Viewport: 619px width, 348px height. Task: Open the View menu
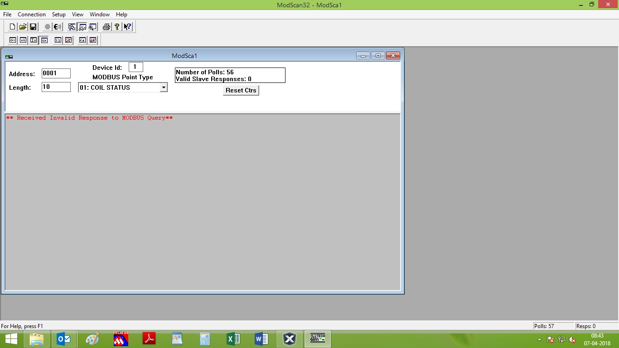[78, 14]
